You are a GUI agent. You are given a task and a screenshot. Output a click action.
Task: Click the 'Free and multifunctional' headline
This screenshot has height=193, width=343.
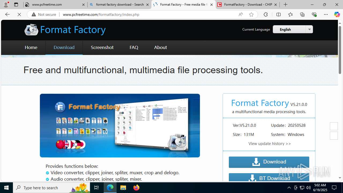[143, 70]
